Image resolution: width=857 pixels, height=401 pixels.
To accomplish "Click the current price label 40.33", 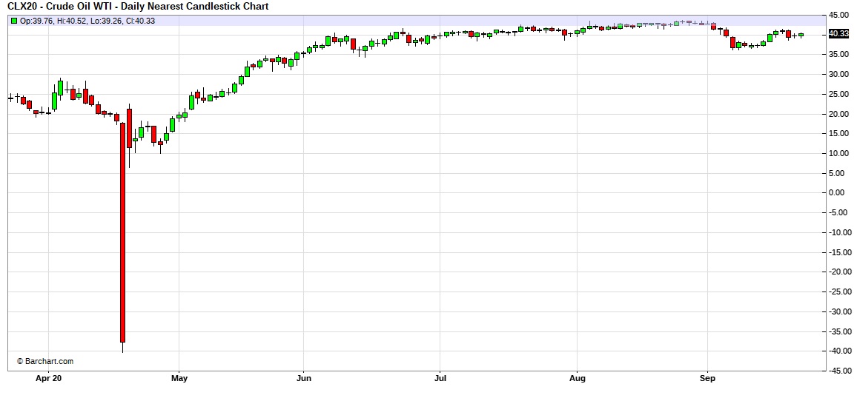I will coord(839,34).
